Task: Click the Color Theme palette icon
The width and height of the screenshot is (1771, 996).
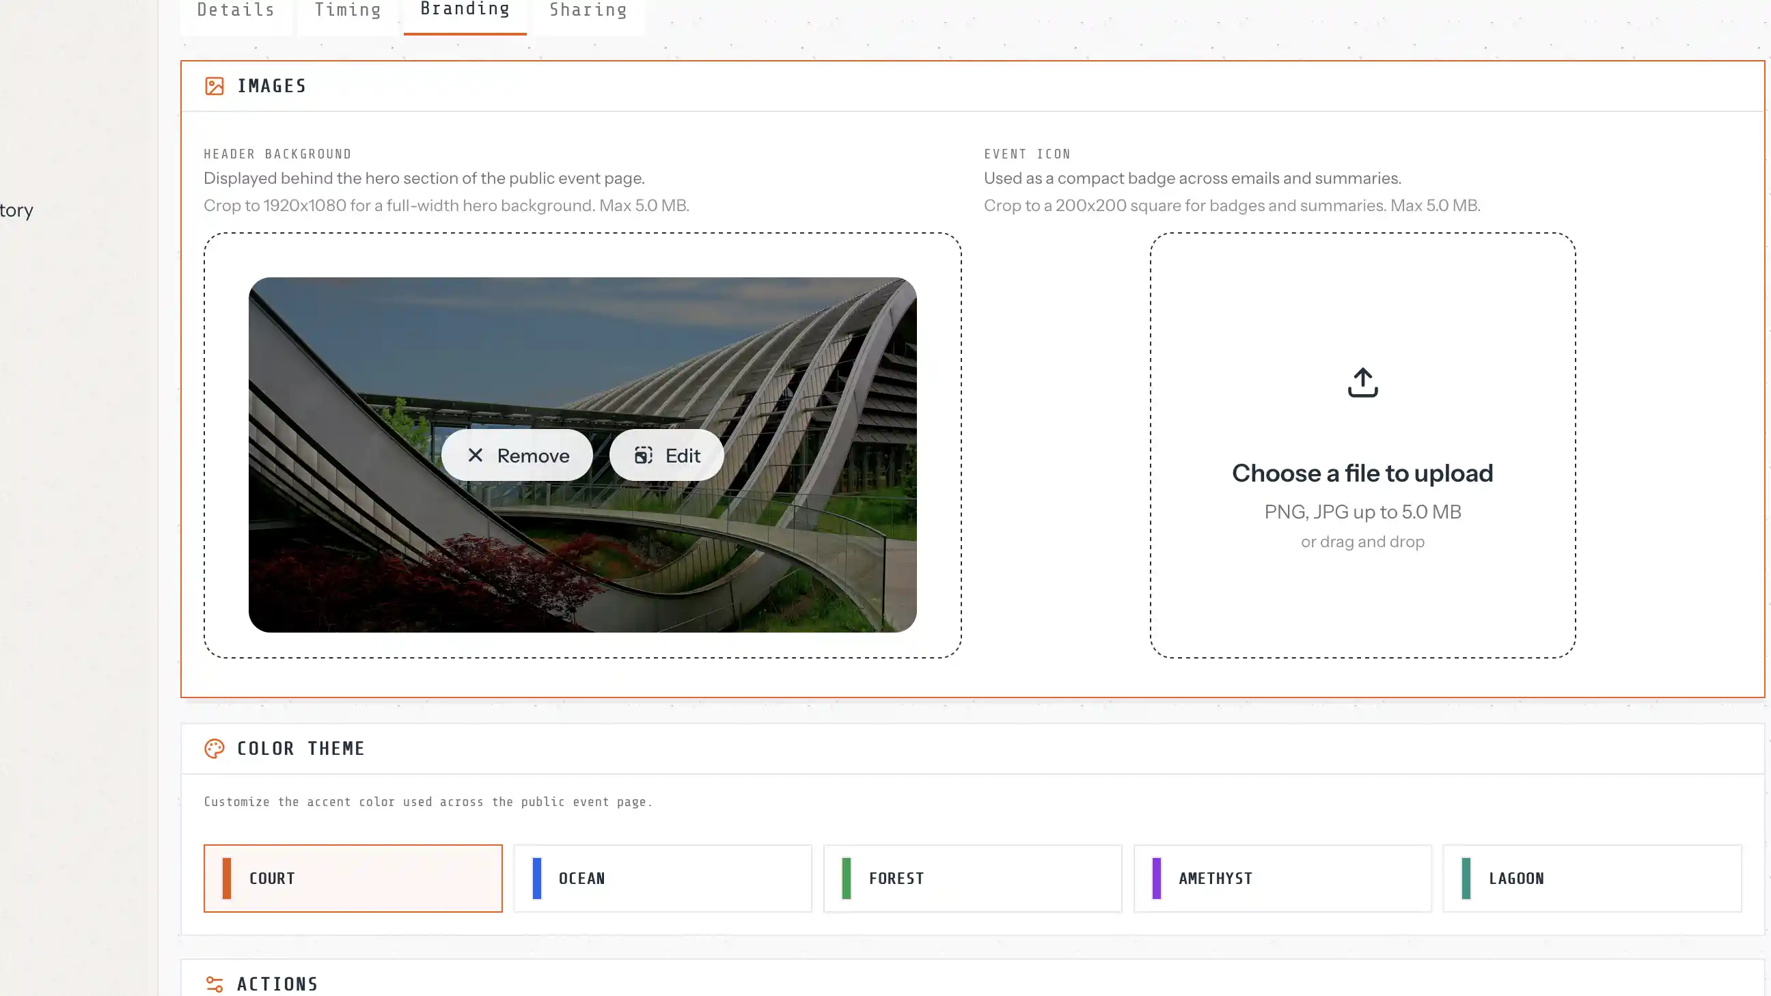Action: point(214,748)
